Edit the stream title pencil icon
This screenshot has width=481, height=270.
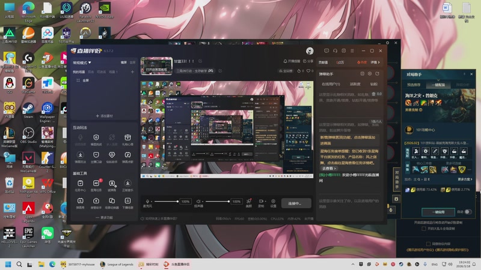tap(200, 61)
